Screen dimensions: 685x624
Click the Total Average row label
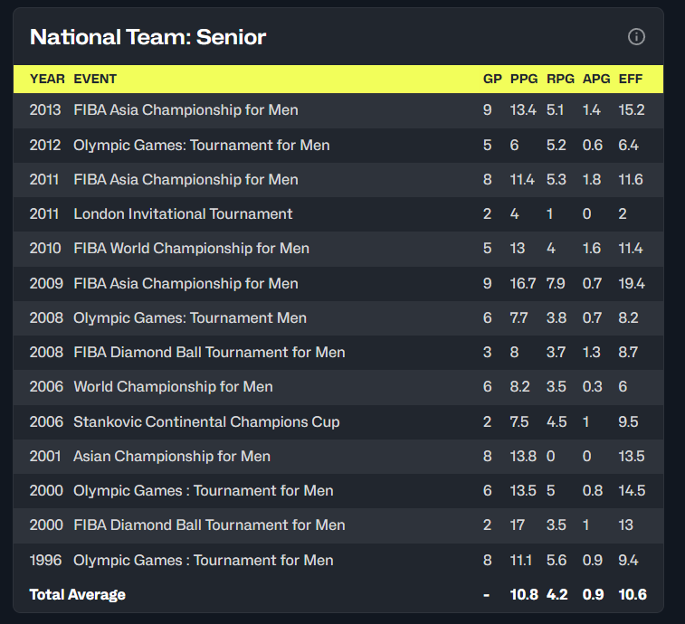pos(78,594)
